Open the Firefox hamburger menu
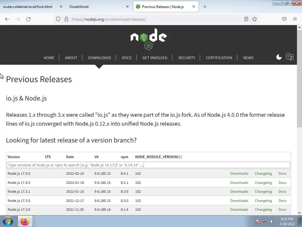The width and height of the screenshot is (302, 227). coord(295,19)
